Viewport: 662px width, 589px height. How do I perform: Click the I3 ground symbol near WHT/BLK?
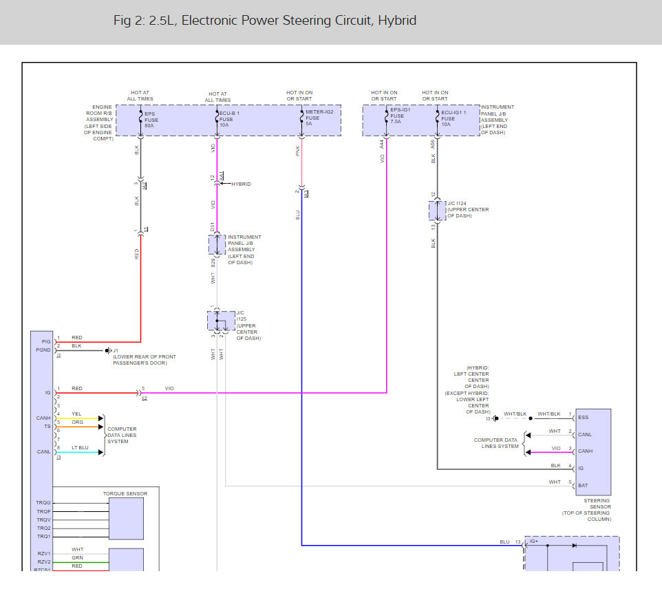tap(495, 418)
